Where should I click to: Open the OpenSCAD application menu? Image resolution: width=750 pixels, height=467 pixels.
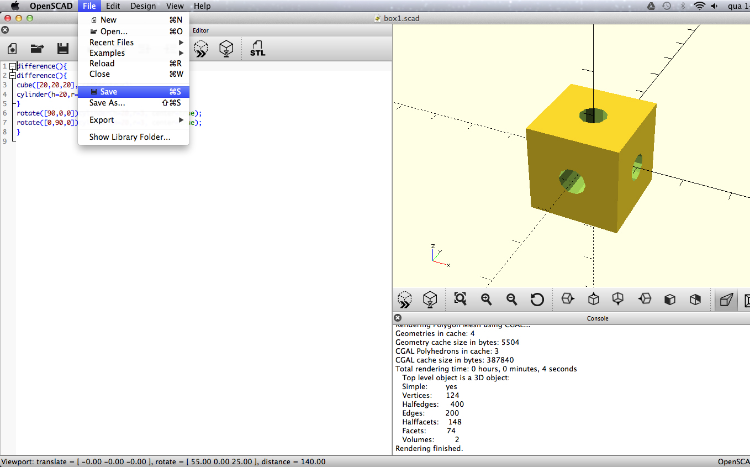(x=51, y=6)
